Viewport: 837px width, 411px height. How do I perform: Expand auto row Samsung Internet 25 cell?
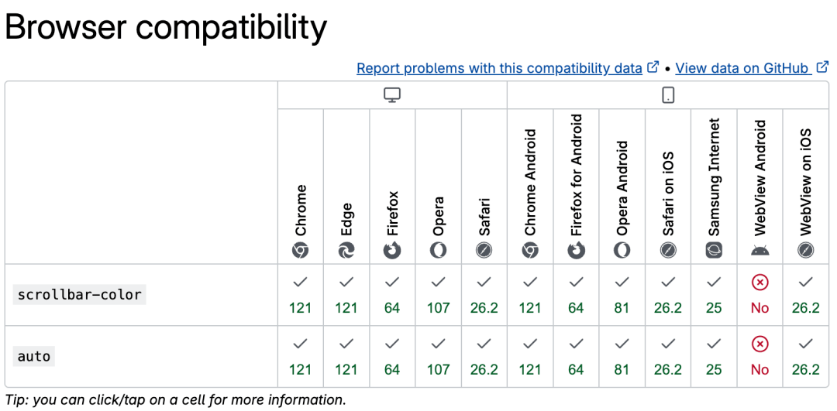pyautogui.click(x=714, y=357)
